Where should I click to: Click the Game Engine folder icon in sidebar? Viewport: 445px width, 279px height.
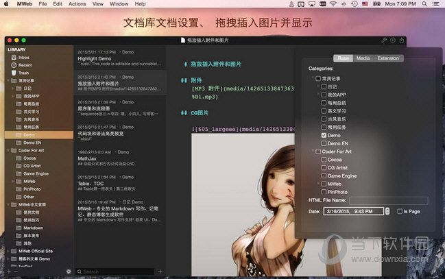click(19, 173)
